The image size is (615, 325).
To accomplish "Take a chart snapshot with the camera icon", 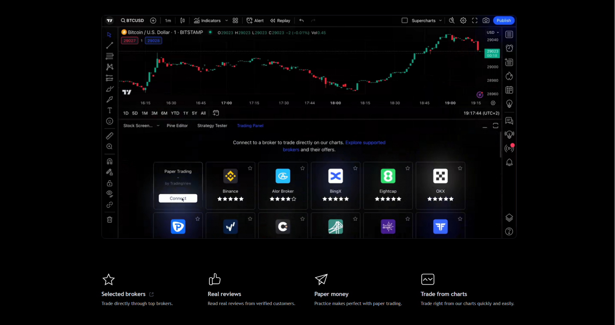I will pos(486,20).
